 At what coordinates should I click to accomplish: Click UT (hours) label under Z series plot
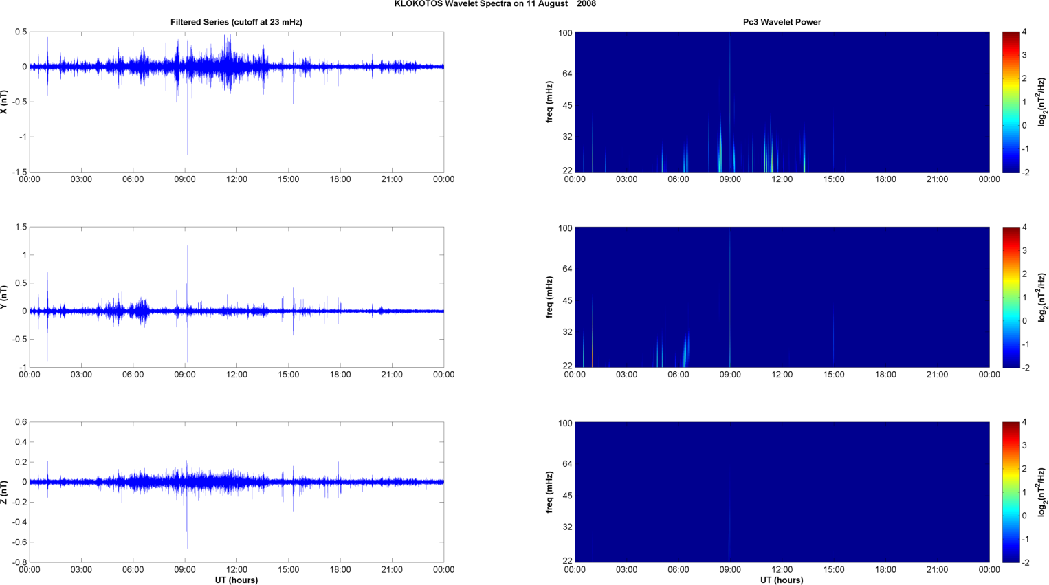236,580
